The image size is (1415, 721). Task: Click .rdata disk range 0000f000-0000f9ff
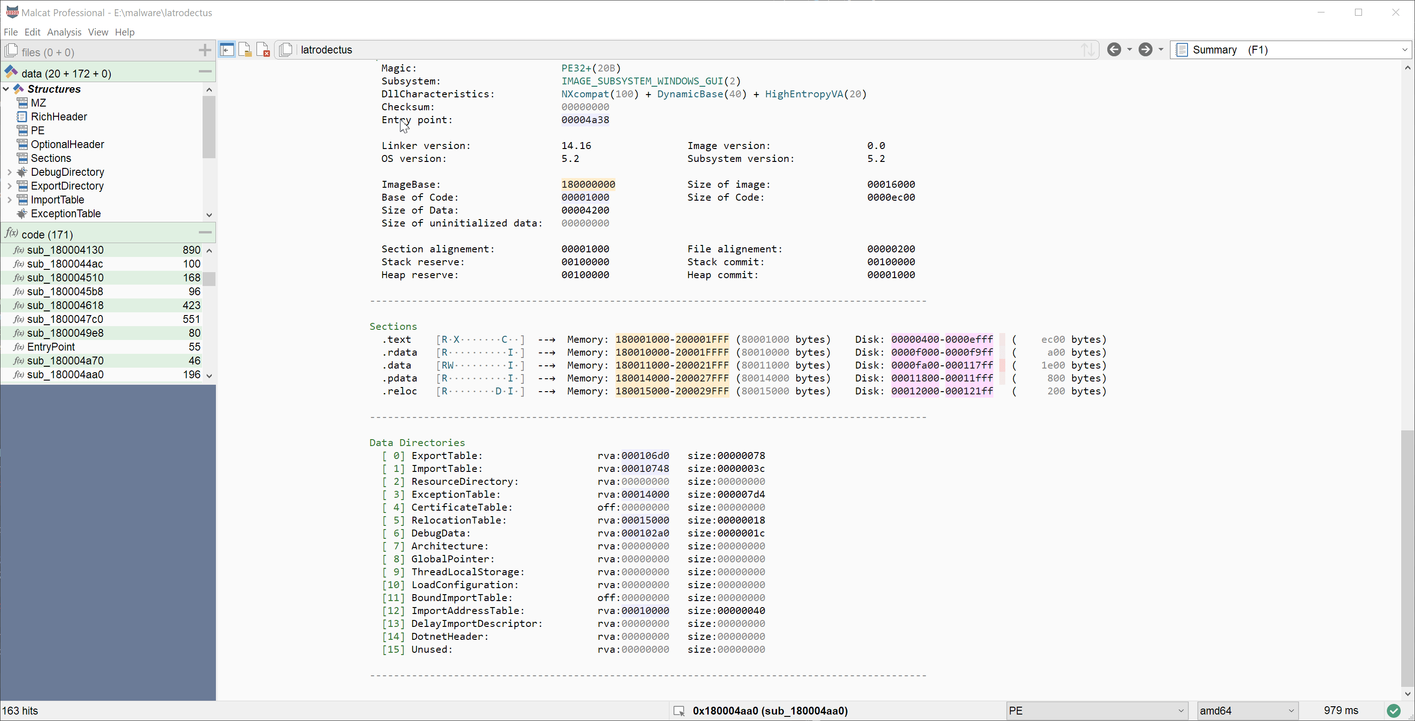pyautogui.click(x=942, y=352)
